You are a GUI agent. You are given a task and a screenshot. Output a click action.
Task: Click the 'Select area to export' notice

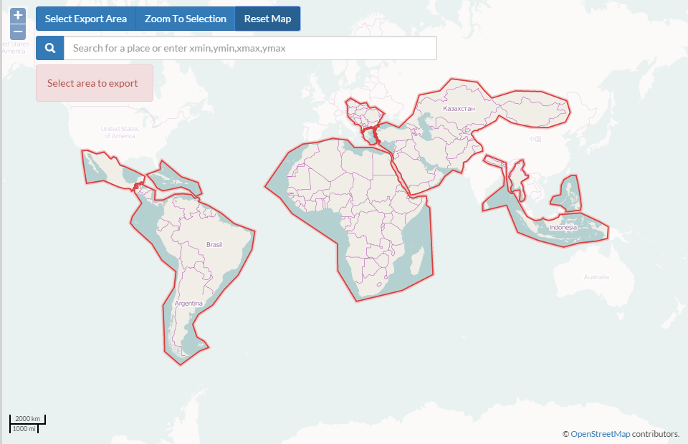coord(94,83)
